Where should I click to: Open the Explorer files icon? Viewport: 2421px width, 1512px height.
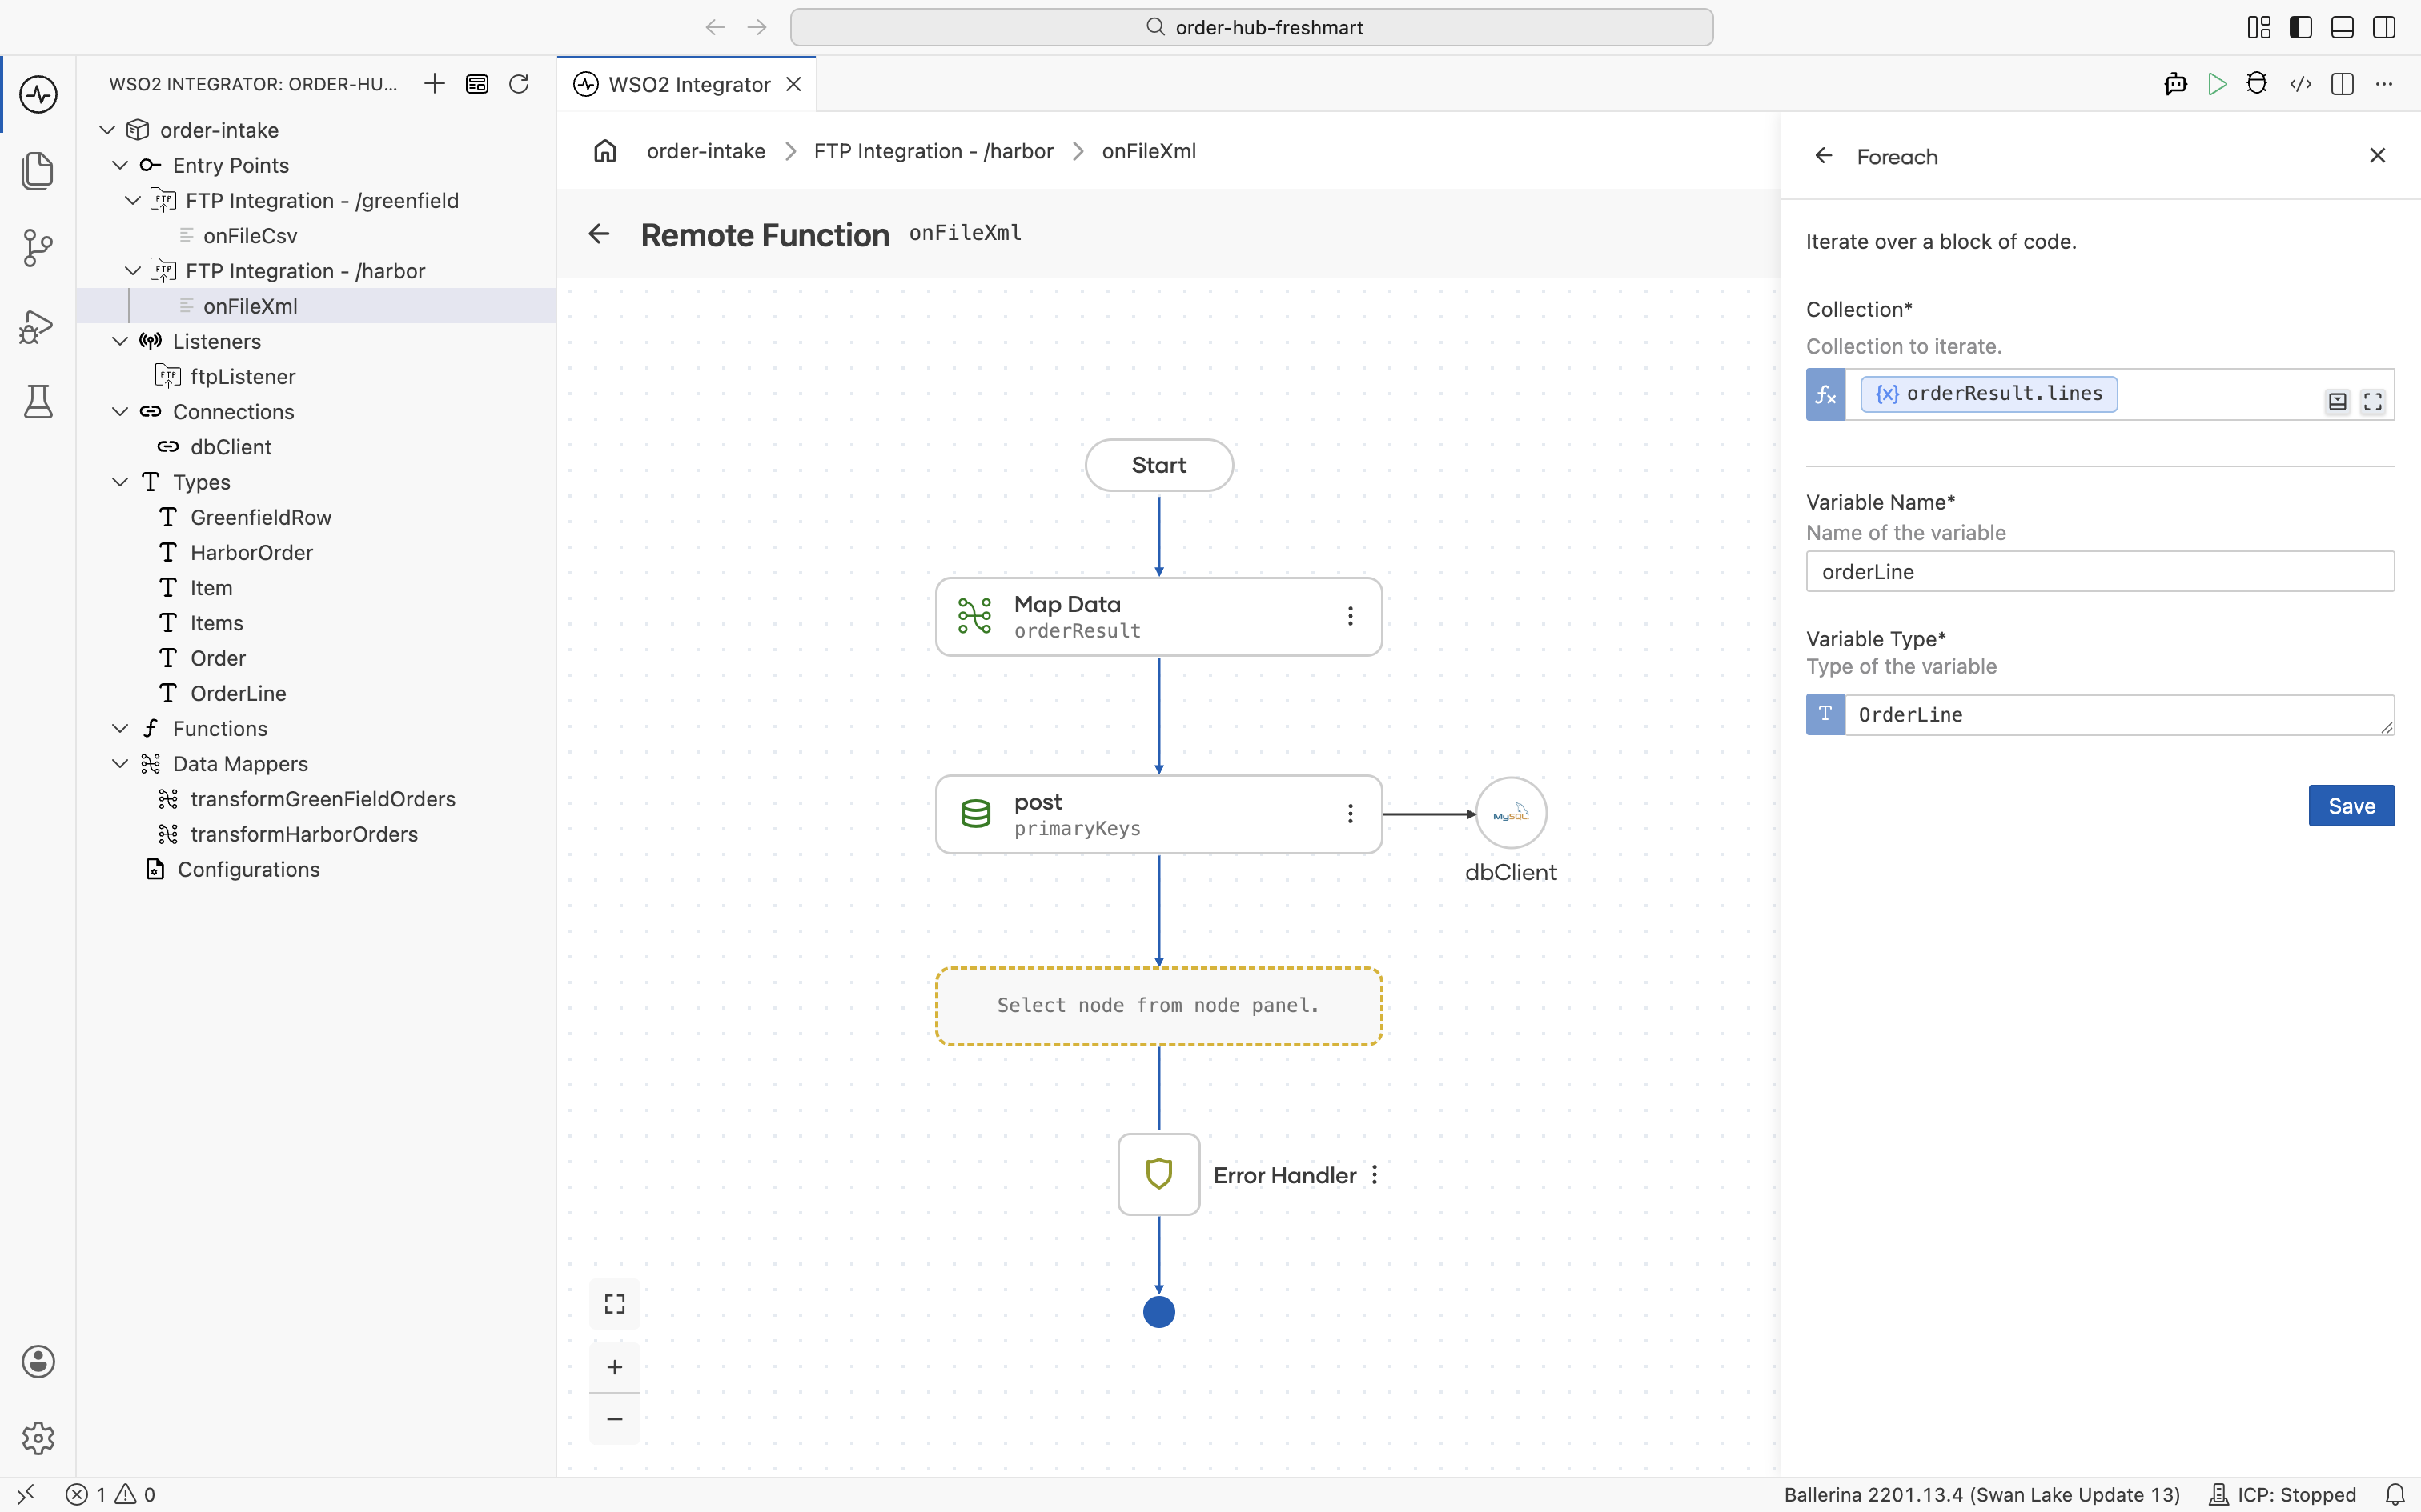tap(38, 171)
